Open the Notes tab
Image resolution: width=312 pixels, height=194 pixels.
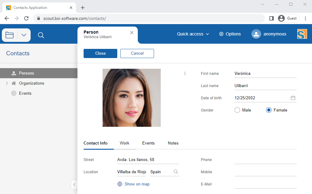tap(173, 143)
